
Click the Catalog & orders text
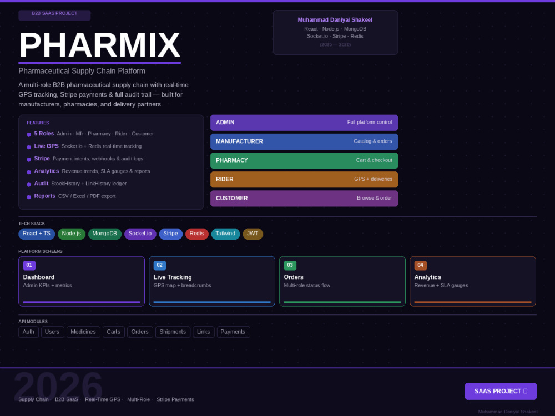tap(373, 141)
